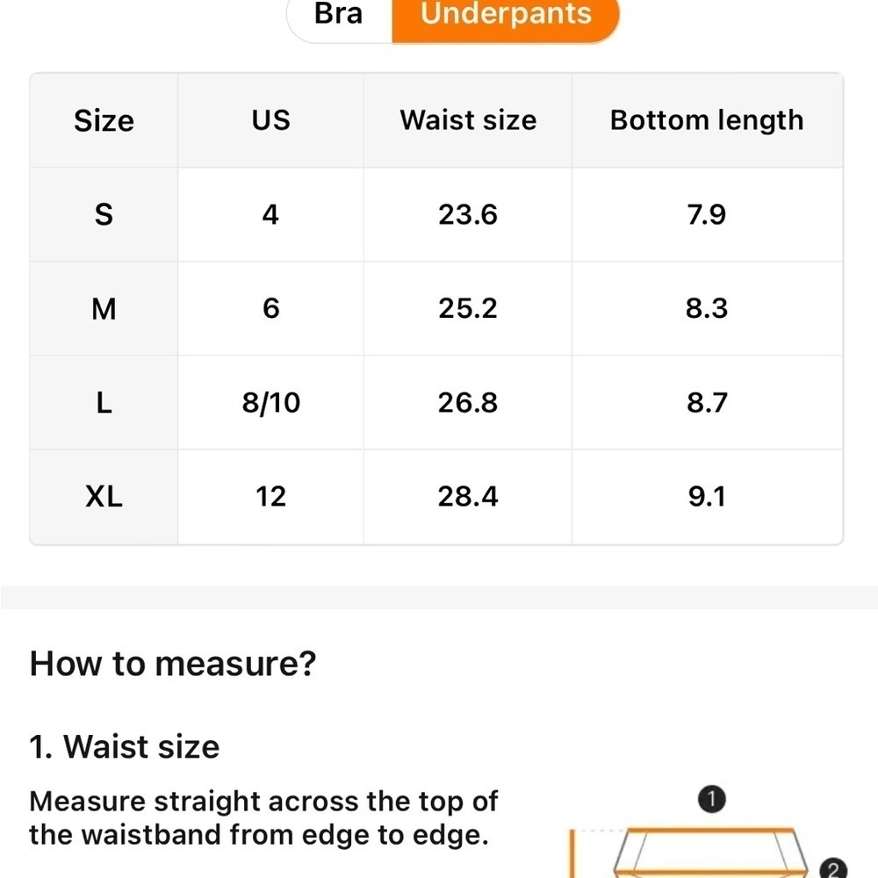Click the 1. Waist size heading
The width and height of the screenshot is (878, 878).
[125, 746]
